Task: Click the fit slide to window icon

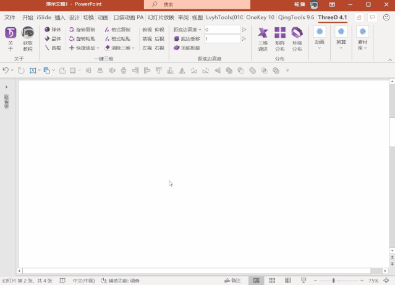Action: [x=386, y=281]
